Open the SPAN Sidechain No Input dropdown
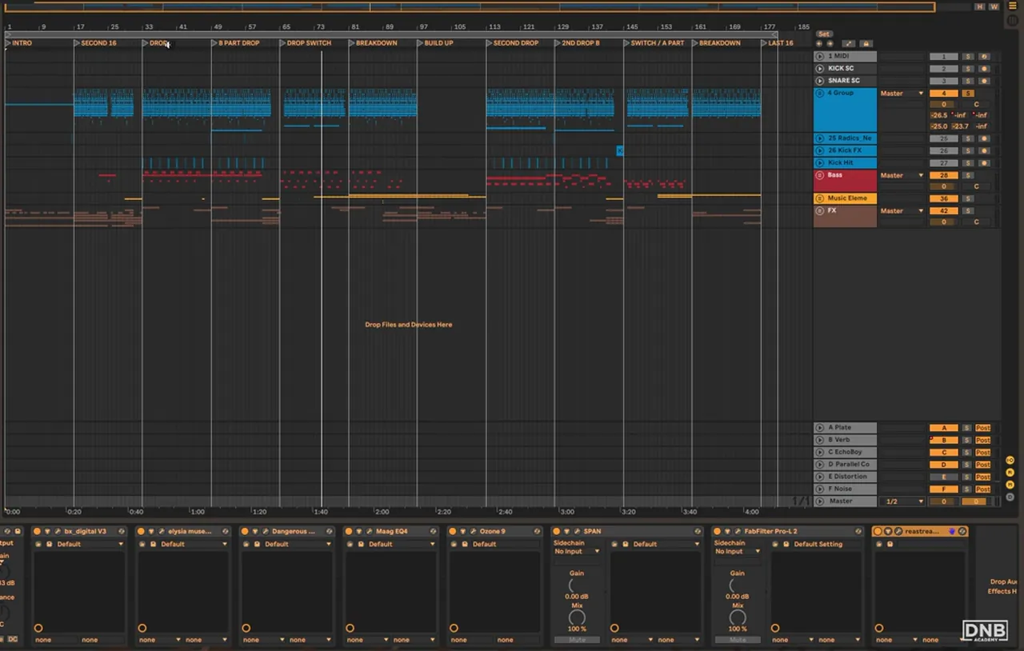Viewport: 1024px width, 651px height. tap(577, 551)
